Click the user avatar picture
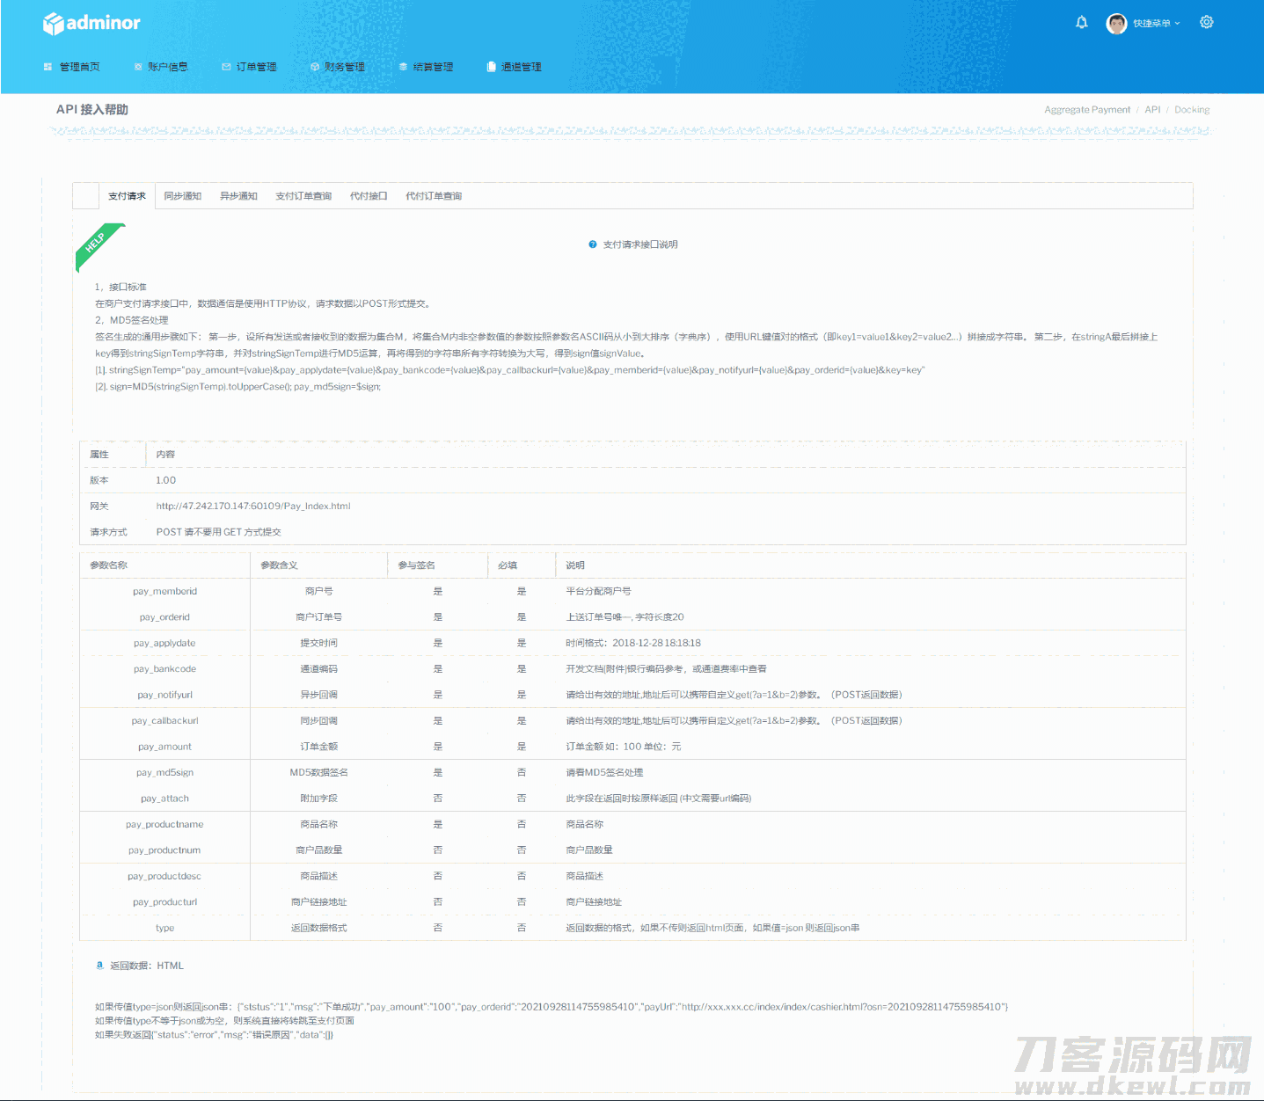The width and height of the screenshot is (1264, 1101). point(1116,24)
